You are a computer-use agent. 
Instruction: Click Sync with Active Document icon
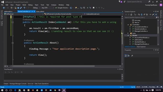point(139,15)
